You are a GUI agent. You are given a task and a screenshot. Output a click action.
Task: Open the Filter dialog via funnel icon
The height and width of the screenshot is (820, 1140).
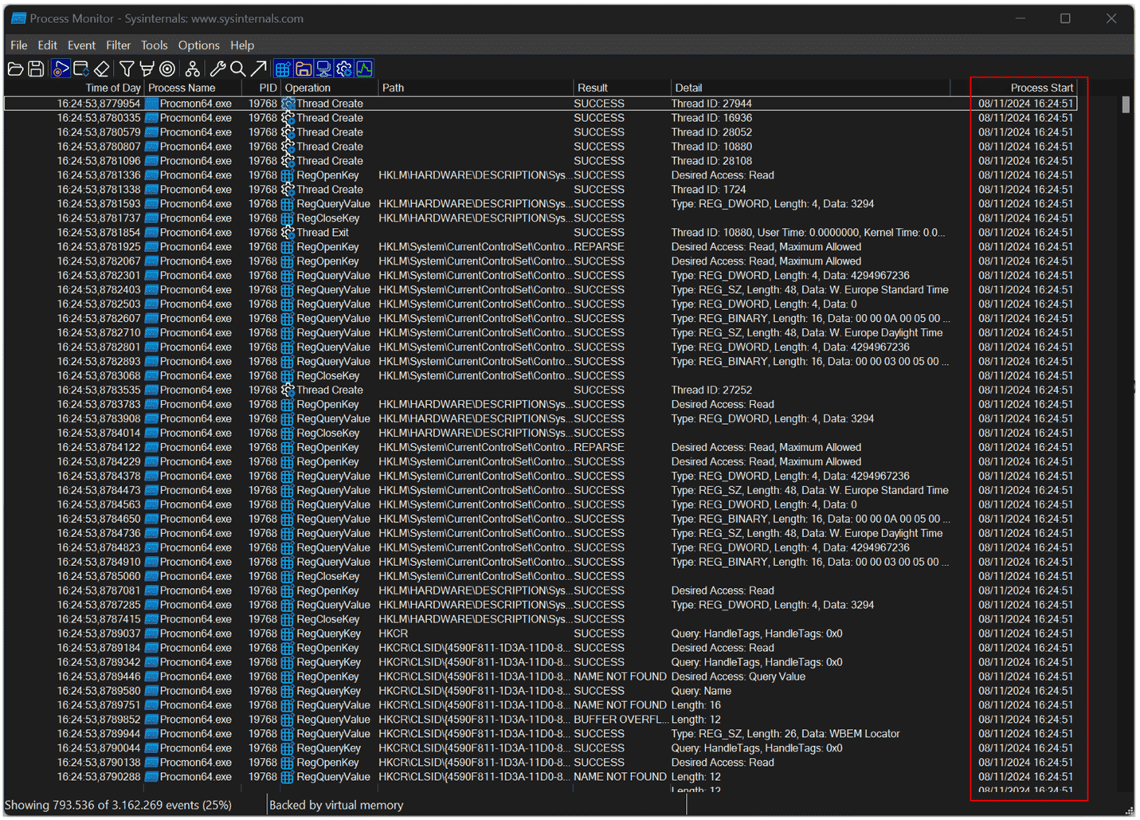pyautogui.click(x=127, y=69)
